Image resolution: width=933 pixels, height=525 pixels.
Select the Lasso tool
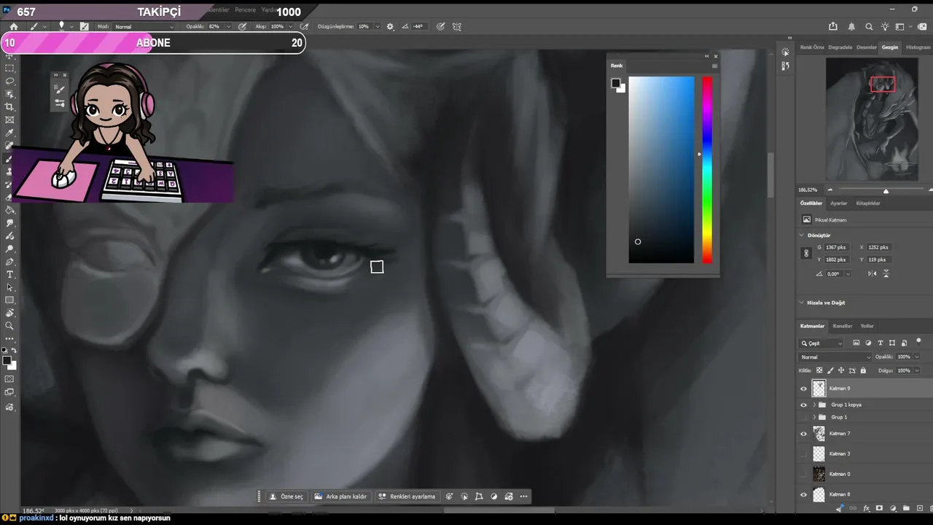coord(9,81)
